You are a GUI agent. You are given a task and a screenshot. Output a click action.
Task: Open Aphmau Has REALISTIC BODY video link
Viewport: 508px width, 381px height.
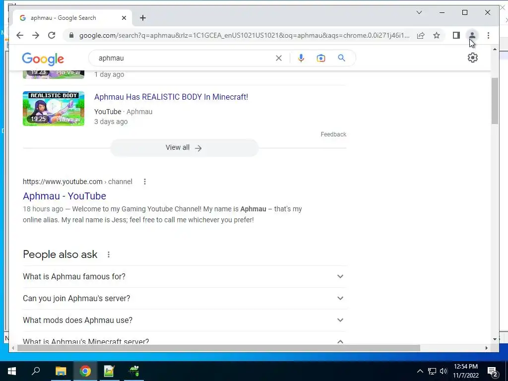pyautogui.click(x=171, y=97)
